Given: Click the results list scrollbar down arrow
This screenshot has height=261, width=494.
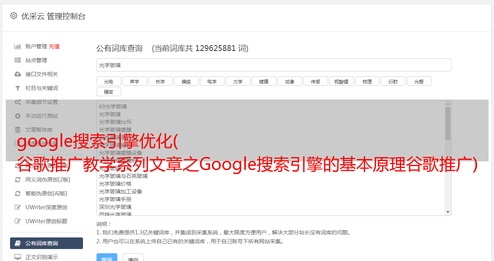Looking at the screenshot, I should click(x=448, y=212).
